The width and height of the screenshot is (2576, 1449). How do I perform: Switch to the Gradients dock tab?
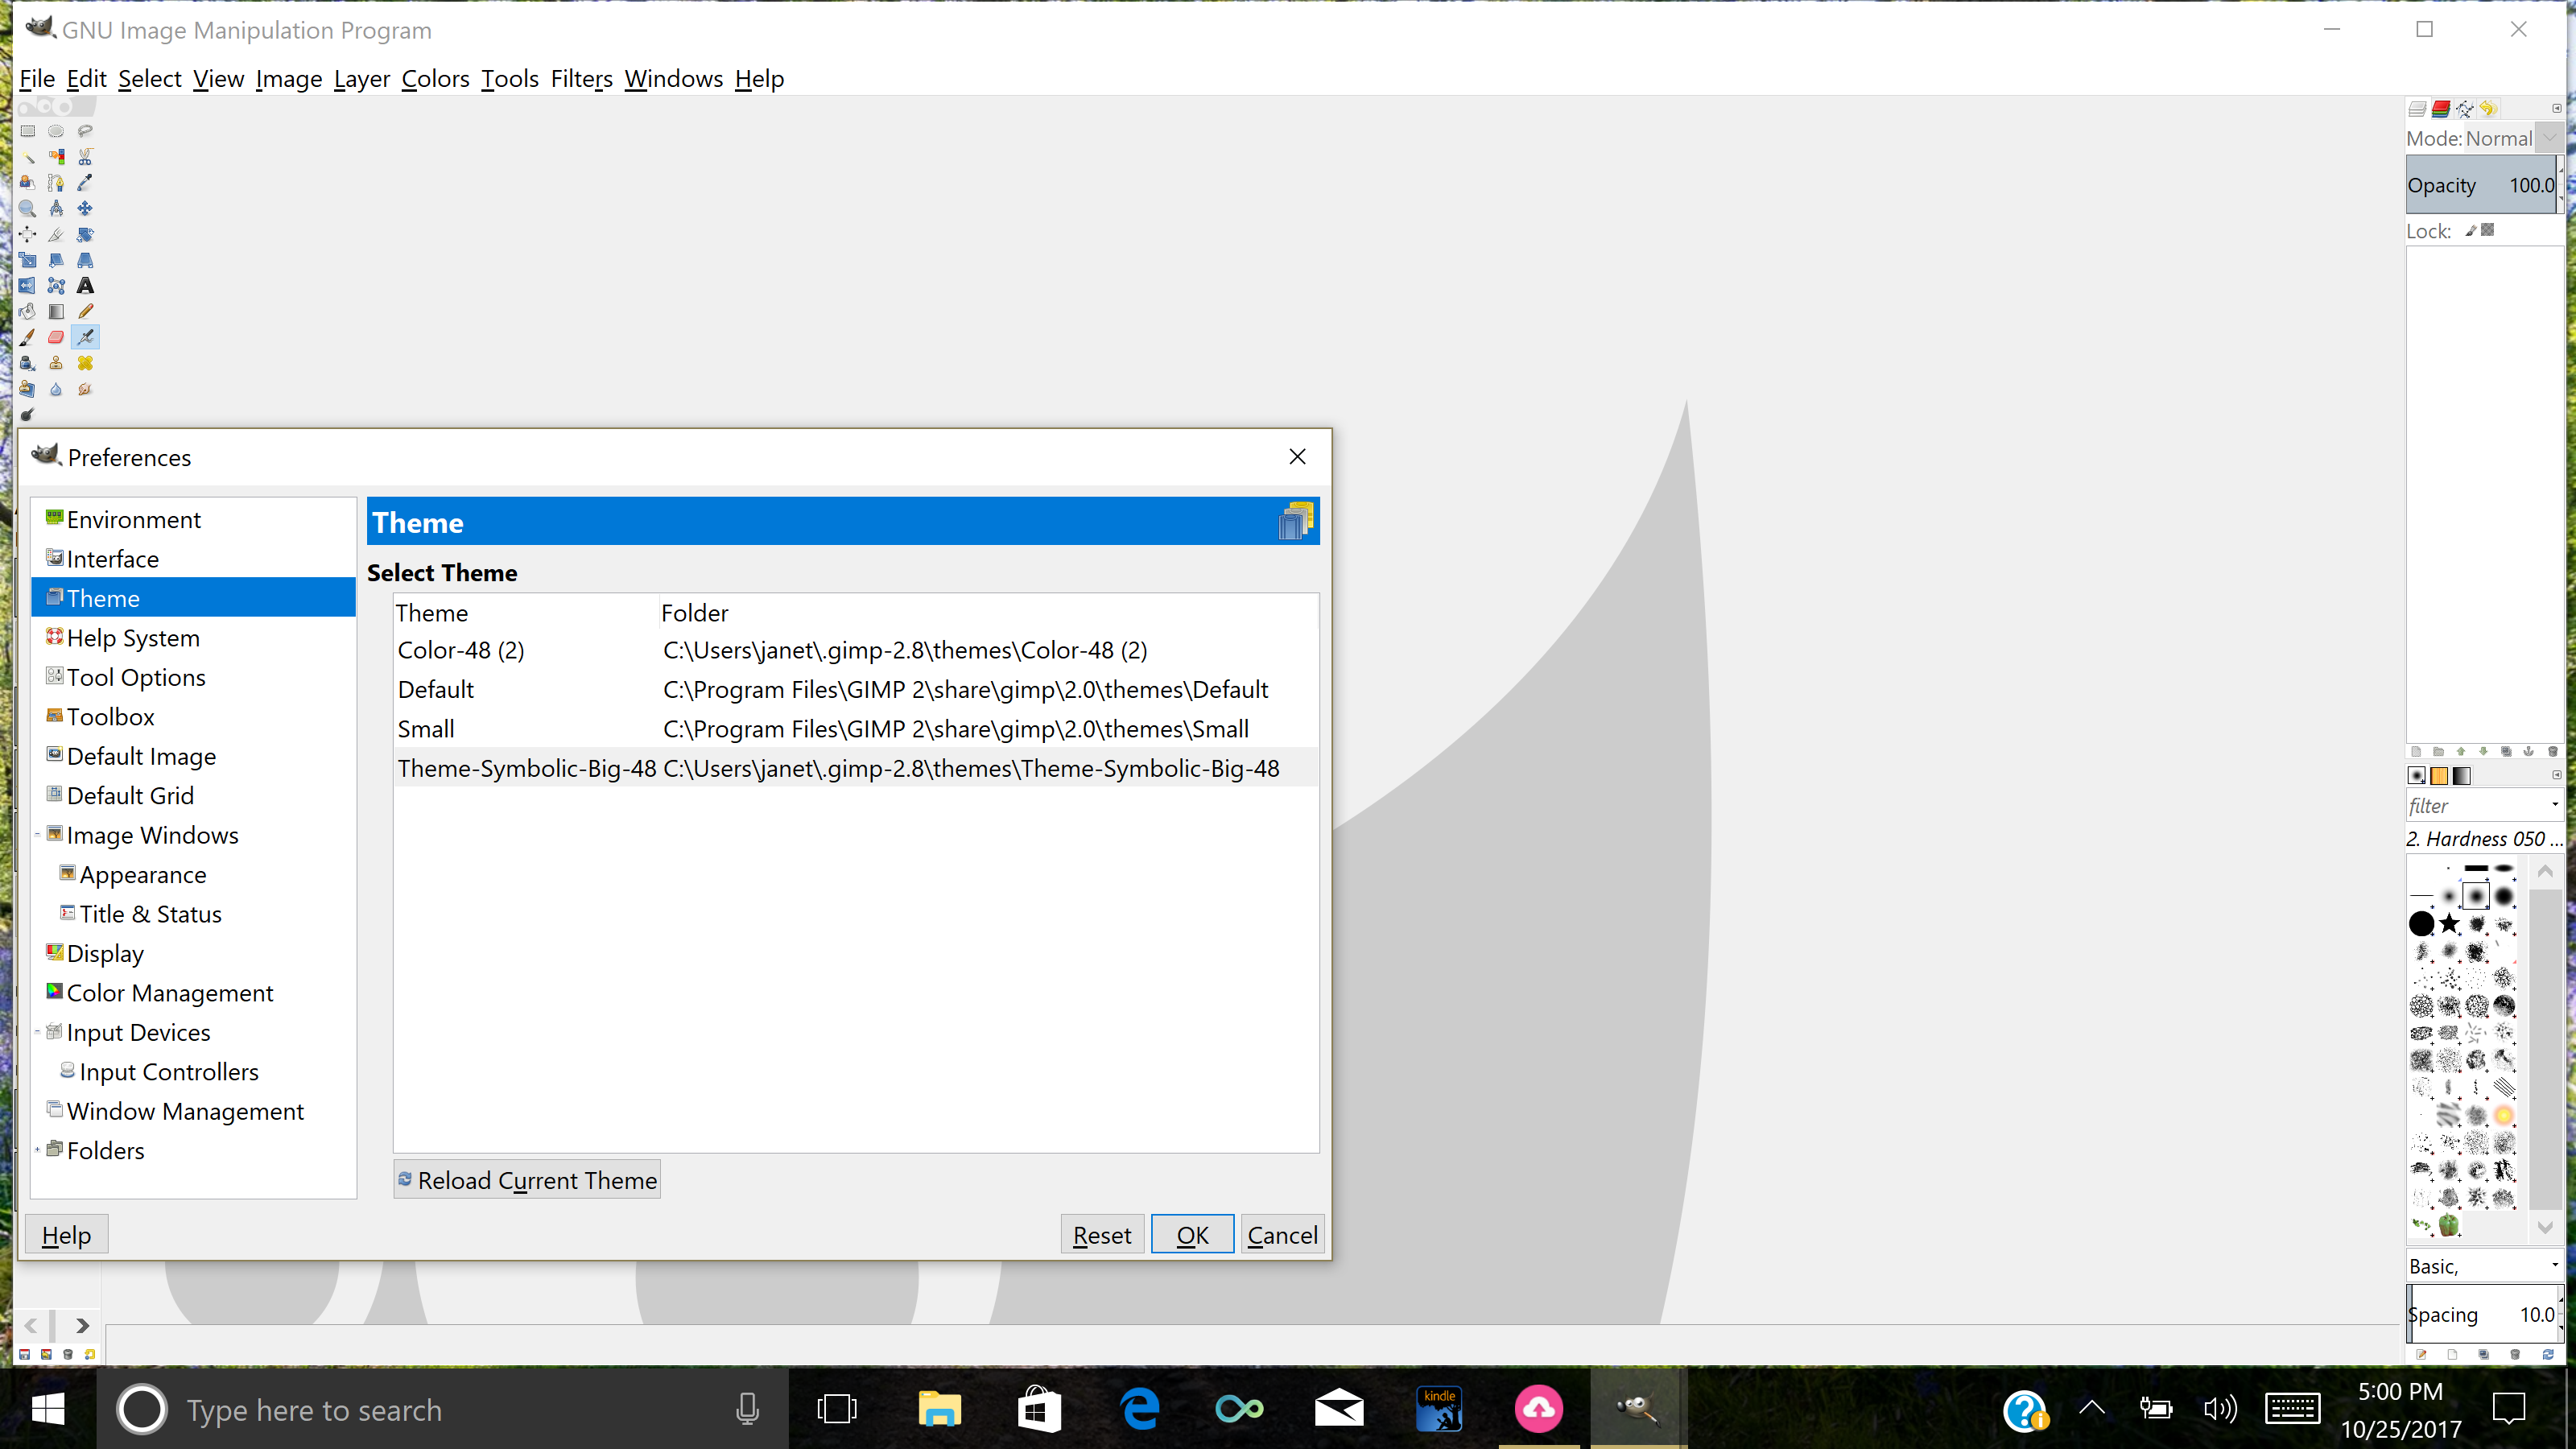pyautogui.click(x=2462, y=775)
